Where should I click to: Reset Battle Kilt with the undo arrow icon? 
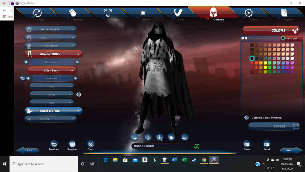tap(22, 78)
